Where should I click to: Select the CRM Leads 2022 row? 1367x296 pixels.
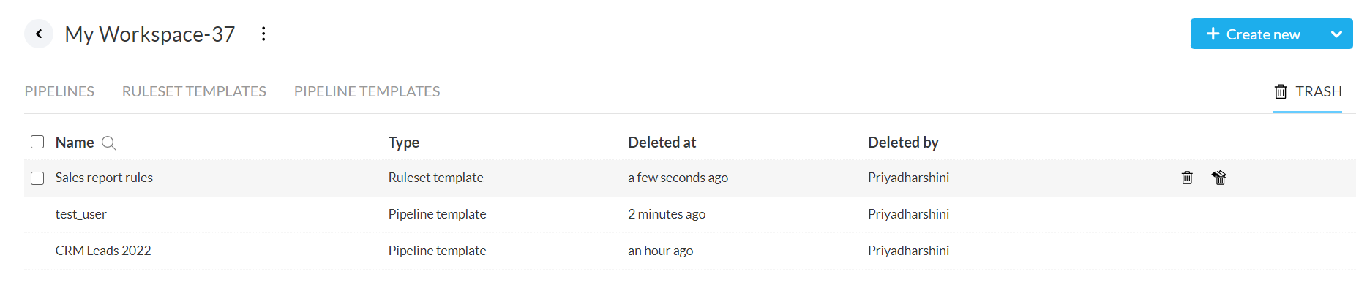tap(103, 251)
